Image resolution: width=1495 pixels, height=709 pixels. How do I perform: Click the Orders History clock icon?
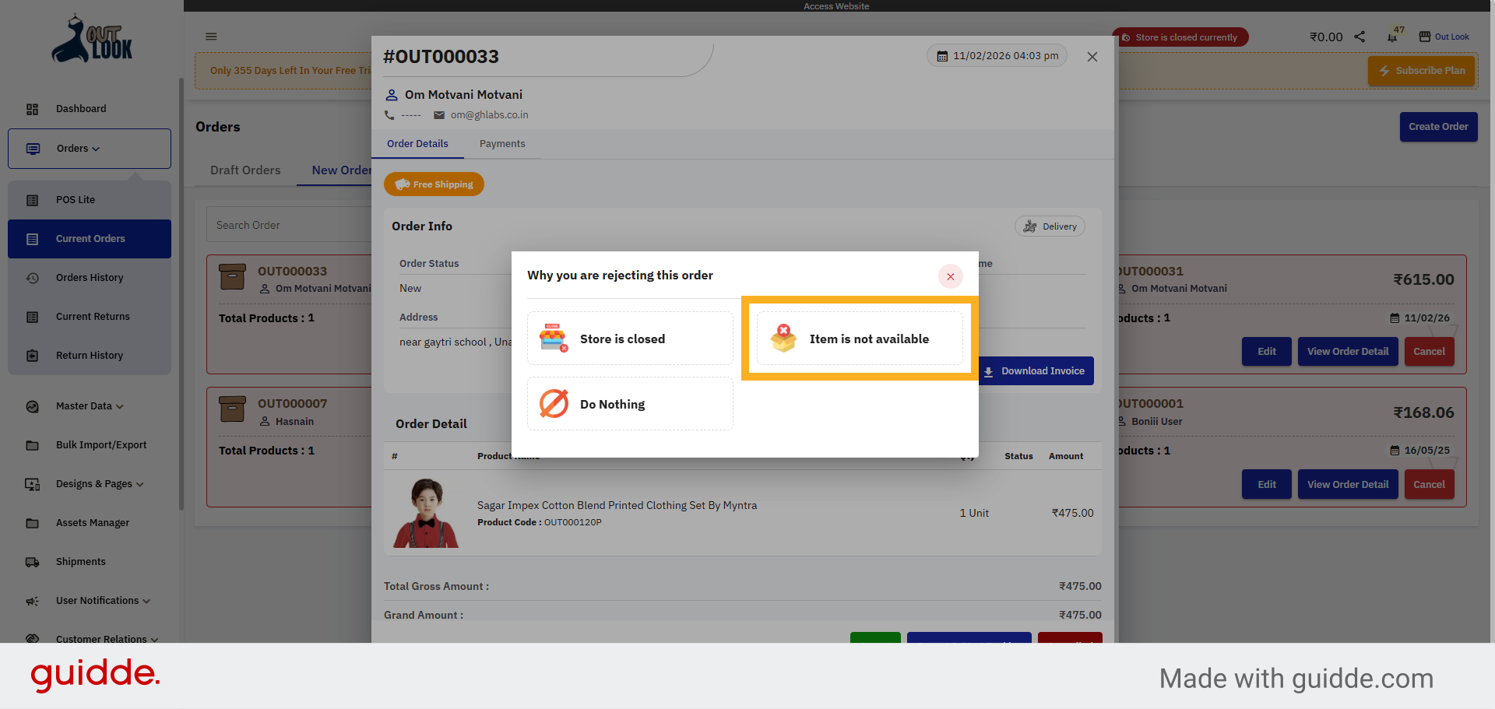tap(32, 278)
